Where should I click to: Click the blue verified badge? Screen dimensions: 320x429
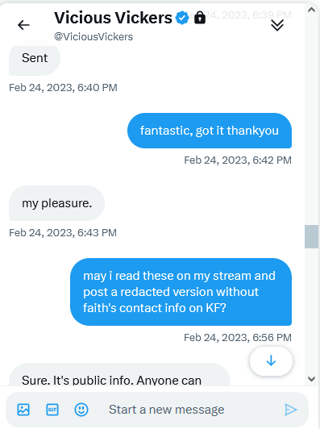182,18
